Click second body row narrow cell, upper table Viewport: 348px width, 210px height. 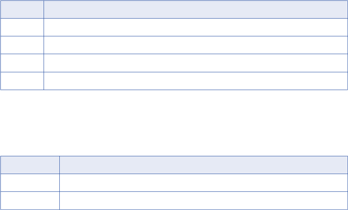[22, 45]
